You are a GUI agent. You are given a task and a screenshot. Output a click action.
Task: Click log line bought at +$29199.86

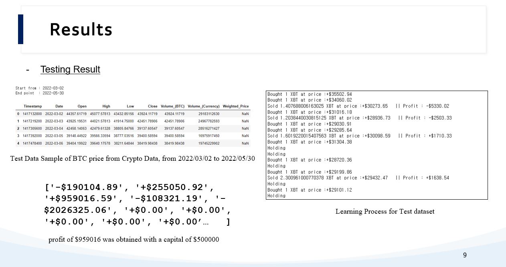click(x=310, y=172)
